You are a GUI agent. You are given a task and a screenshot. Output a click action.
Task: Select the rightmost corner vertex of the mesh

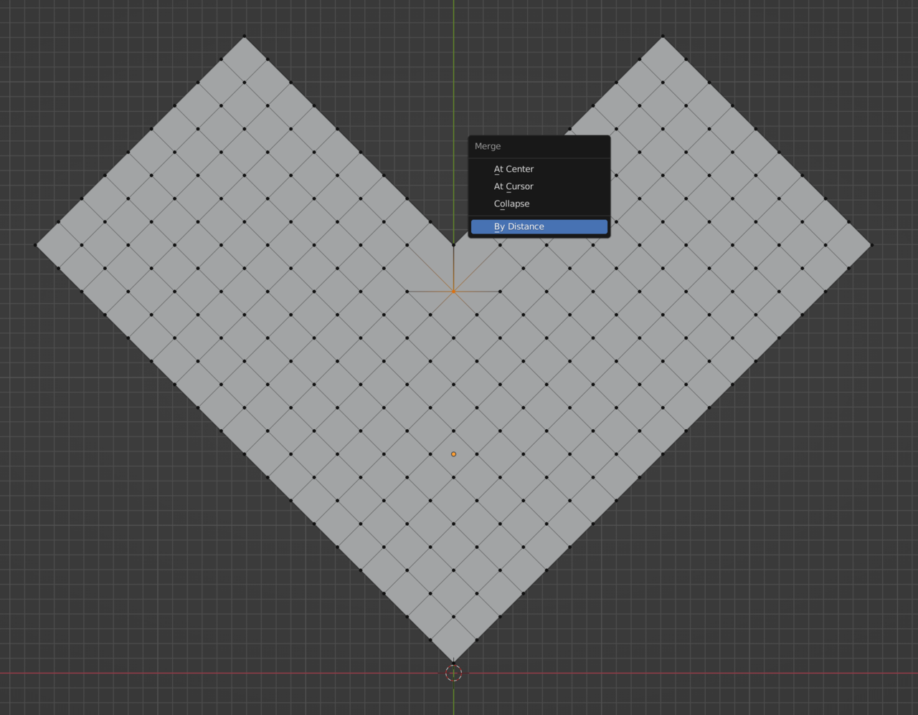click(871, 245)
